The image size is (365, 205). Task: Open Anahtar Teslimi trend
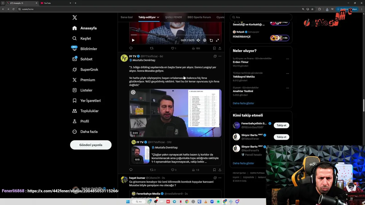243,91
